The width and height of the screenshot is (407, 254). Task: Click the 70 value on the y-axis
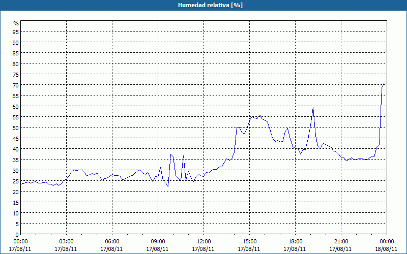16,85
